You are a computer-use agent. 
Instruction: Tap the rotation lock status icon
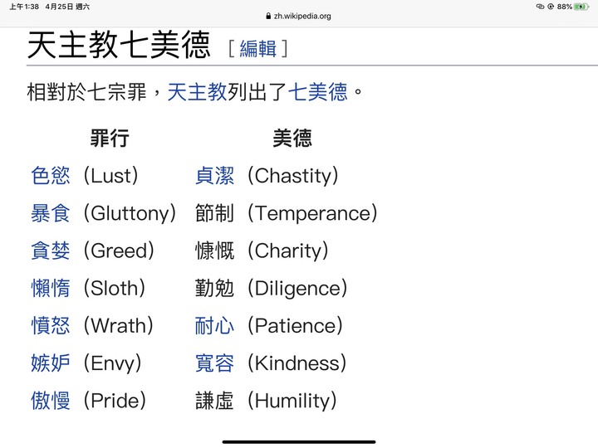point(551,7)
